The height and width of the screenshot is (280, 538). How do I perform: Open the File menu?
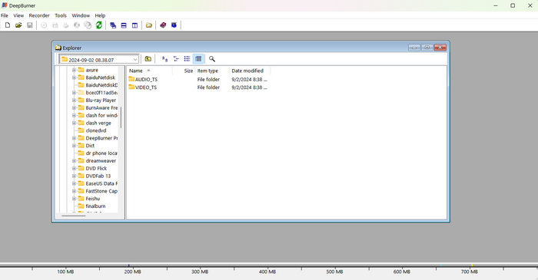tap(5, 15)
